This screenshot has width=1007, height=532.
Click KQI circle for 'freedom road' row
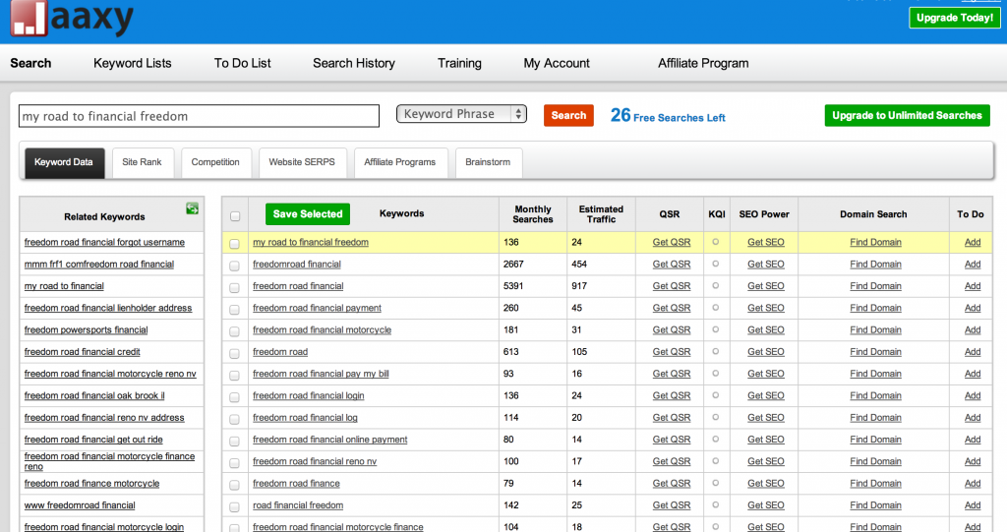716,352
